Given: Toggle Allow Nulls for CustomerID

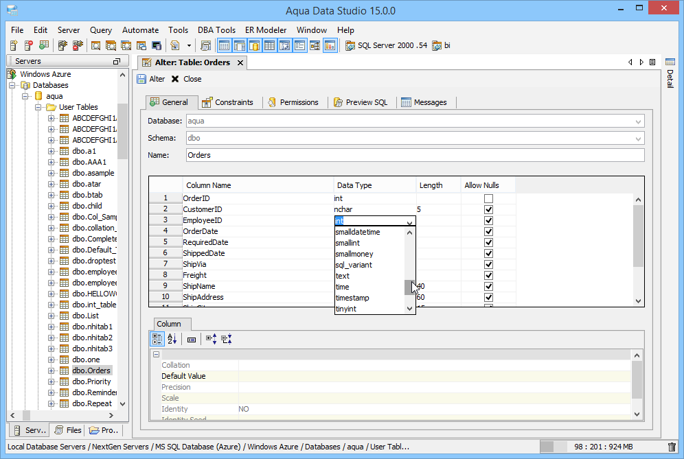Looking at the screenshot, I should (488, 209).
